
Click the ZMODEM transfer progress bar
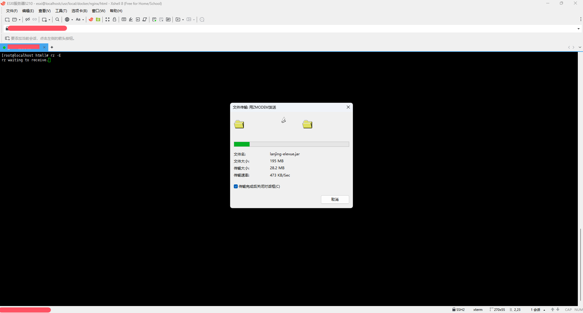click(291, 144)
